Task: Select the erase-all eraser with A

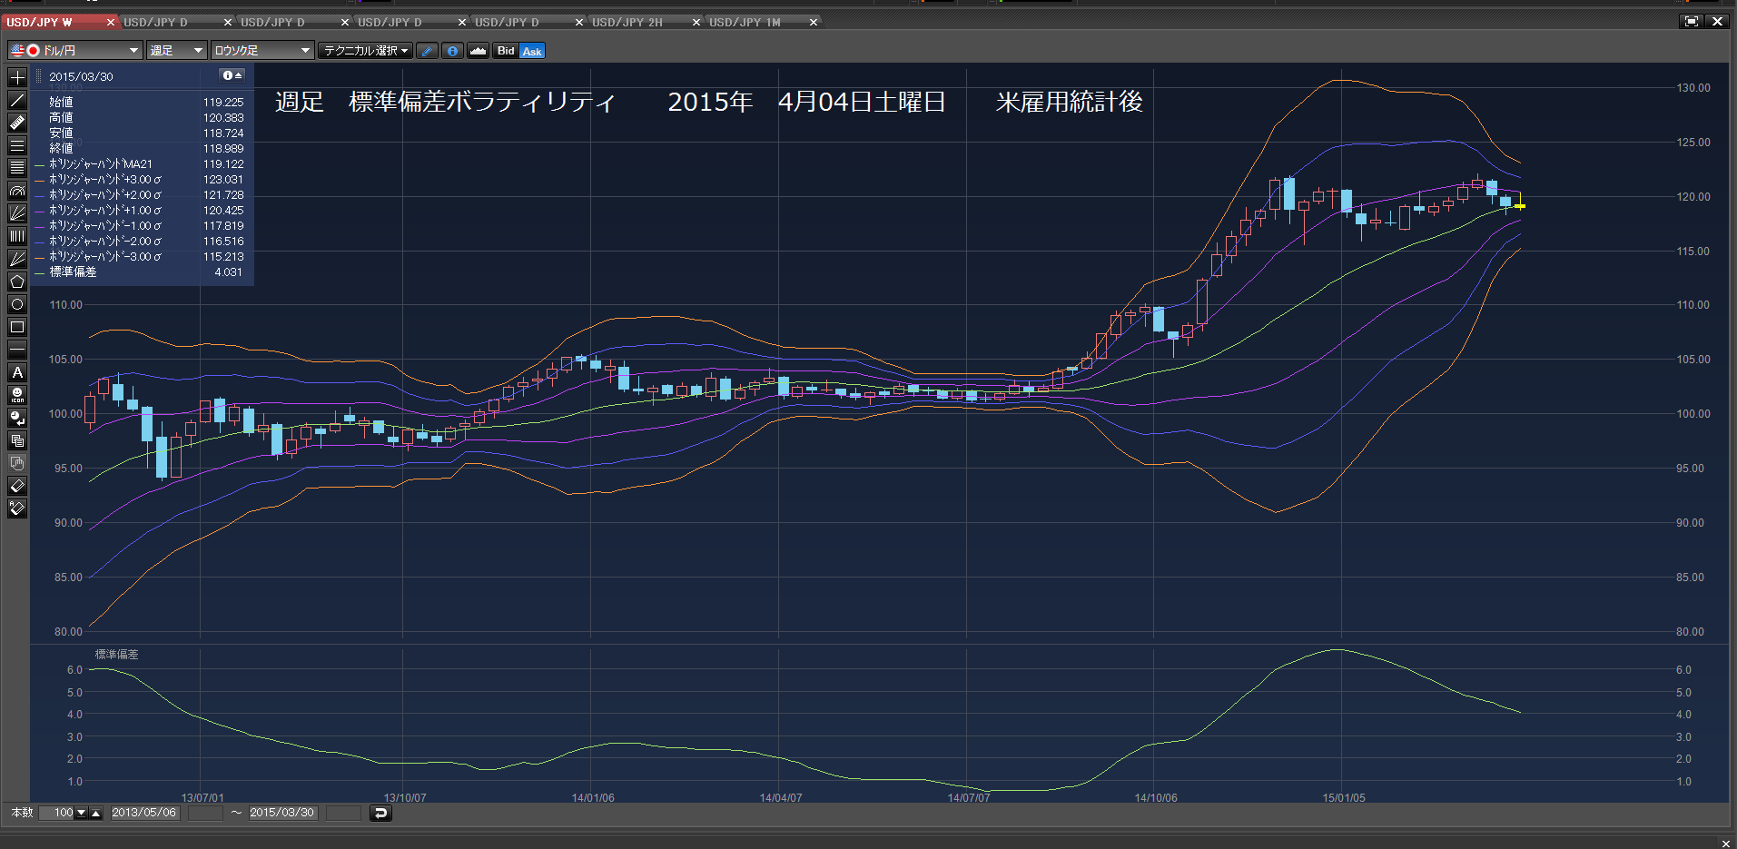Action: [17, 508]
